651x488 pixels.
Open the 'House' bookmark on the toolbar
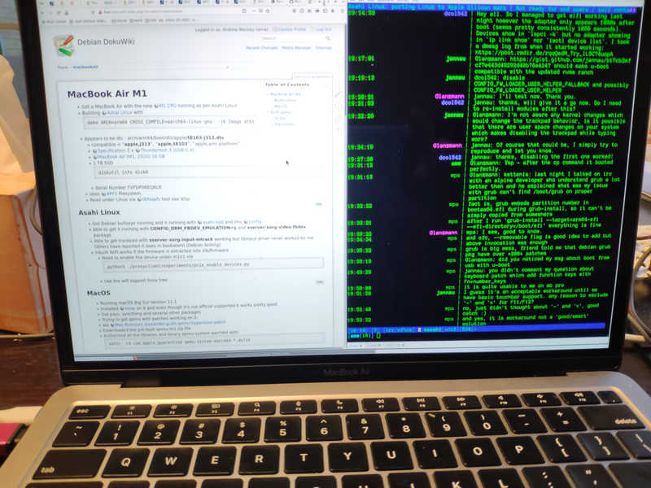coord(117,20)
